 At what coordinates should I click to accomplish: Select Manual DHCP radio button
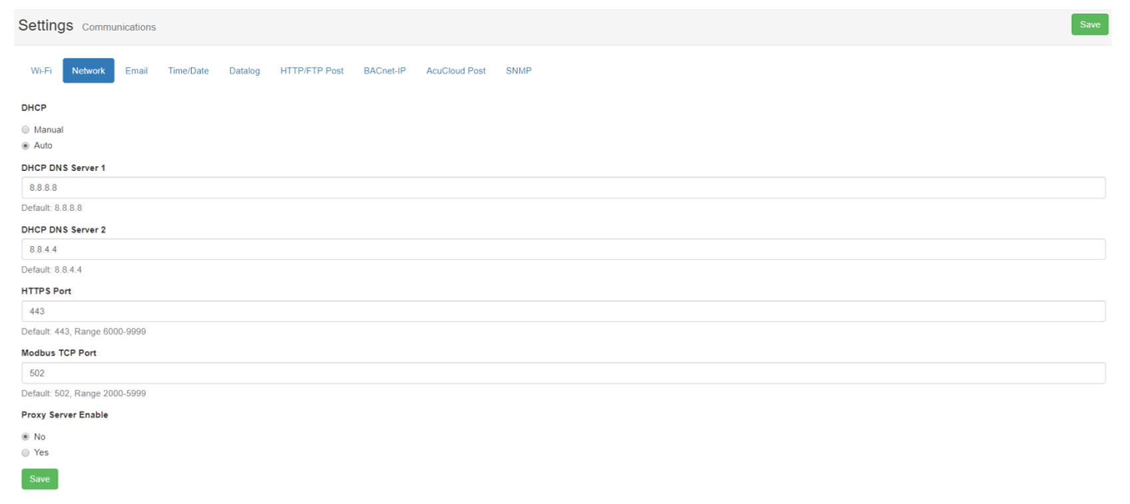pyautogui.click(x=26, y=130)
